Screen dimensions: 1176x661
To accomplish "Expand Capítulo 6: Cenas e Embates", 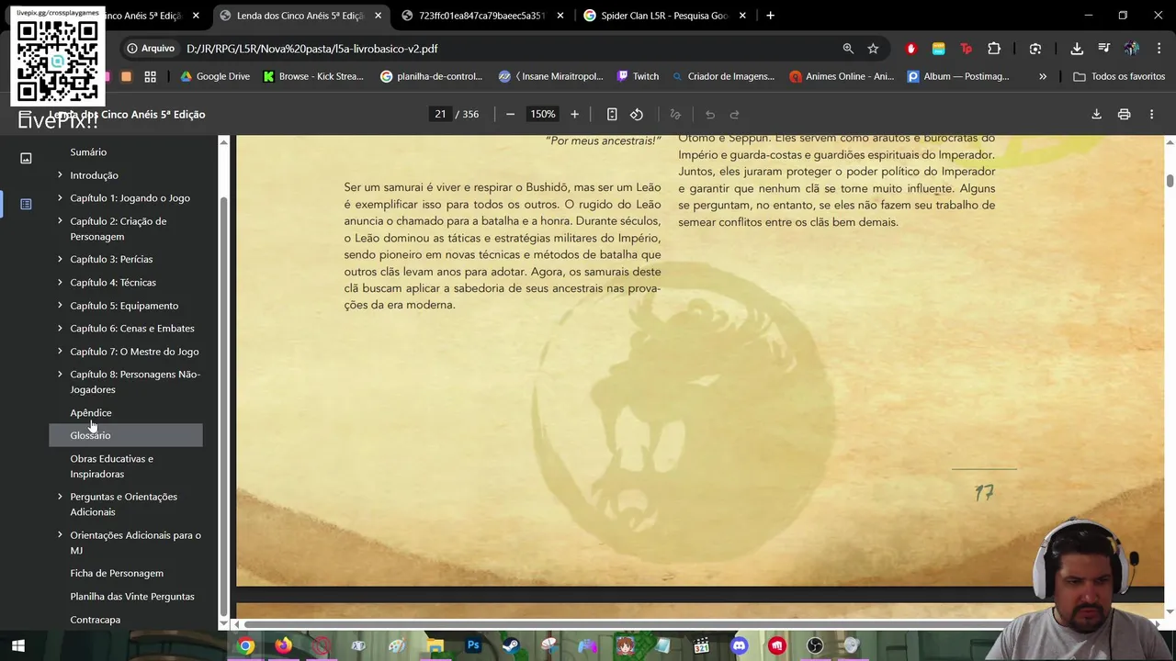I will click(60, 328).
